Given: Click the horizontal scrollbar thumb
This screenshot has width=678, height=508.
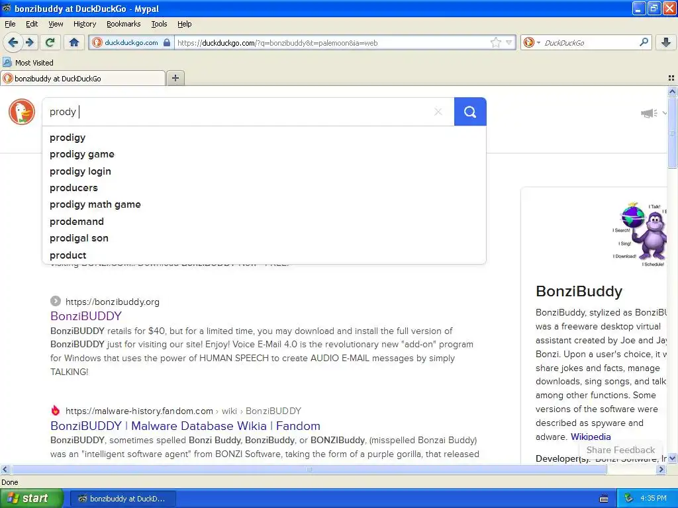Looking at the screenshot, I should tap(309, 469).
